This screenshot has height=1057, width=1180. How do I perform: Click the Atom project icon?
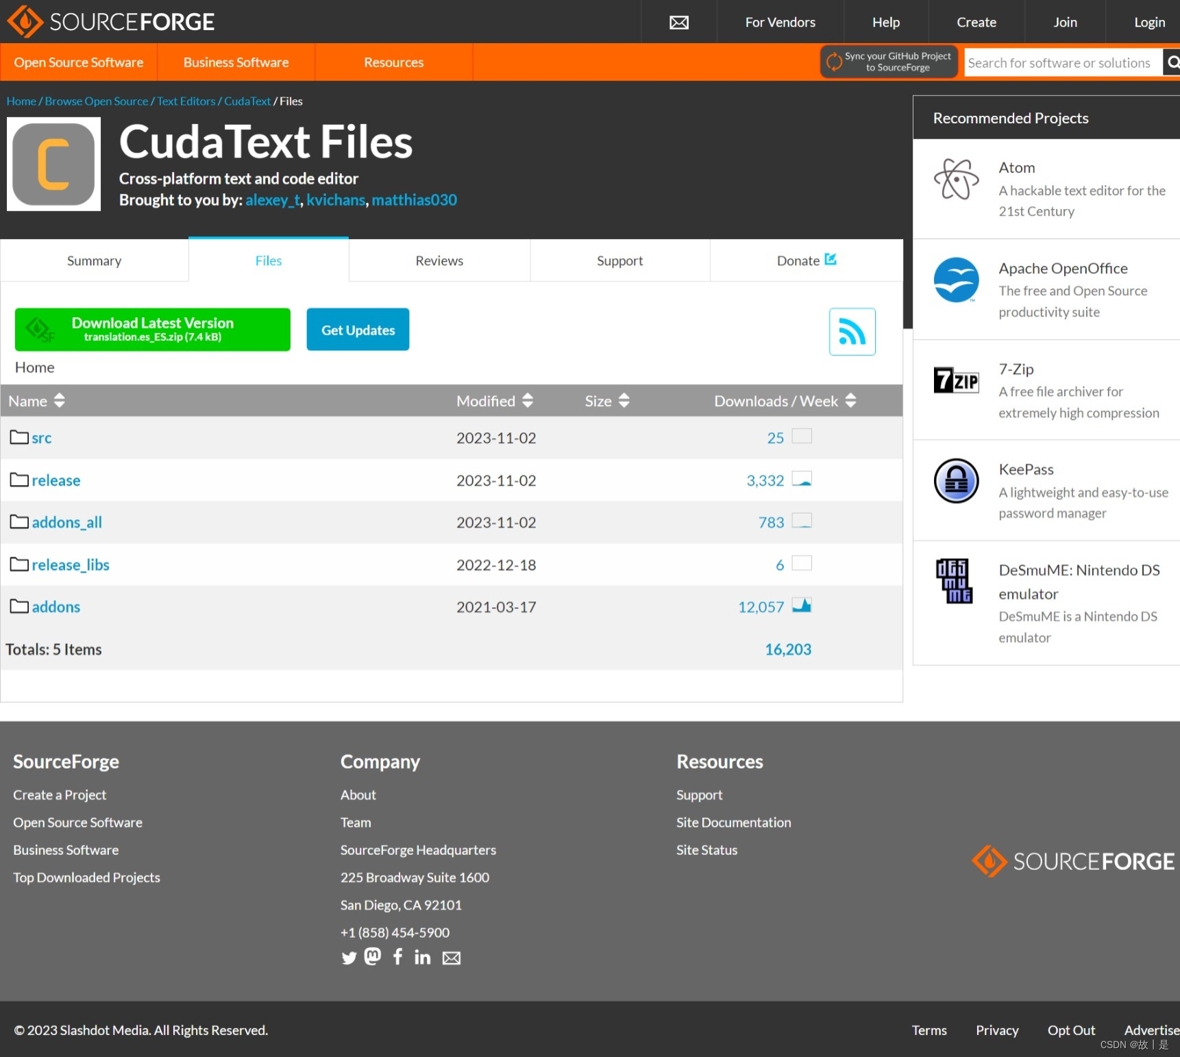pos(956,179)
